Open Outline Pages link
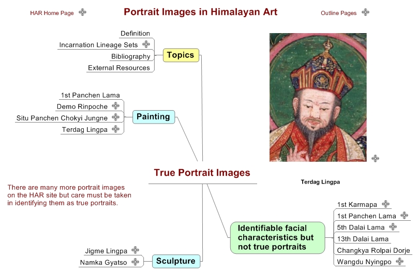This screenshot has height=273, width=417. tap(338, 13)
